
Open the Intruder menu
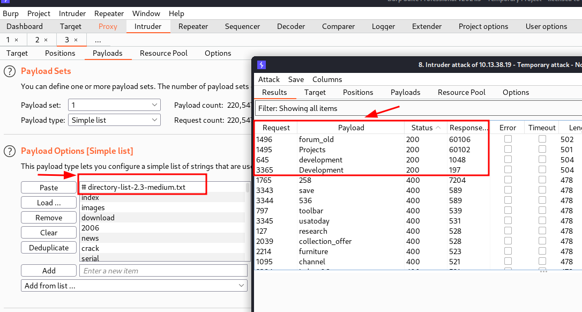pos(72,14)
